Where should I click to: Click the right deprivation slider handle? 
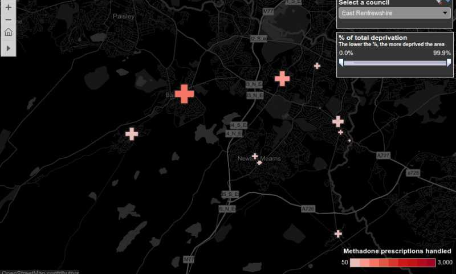point(449,63)
